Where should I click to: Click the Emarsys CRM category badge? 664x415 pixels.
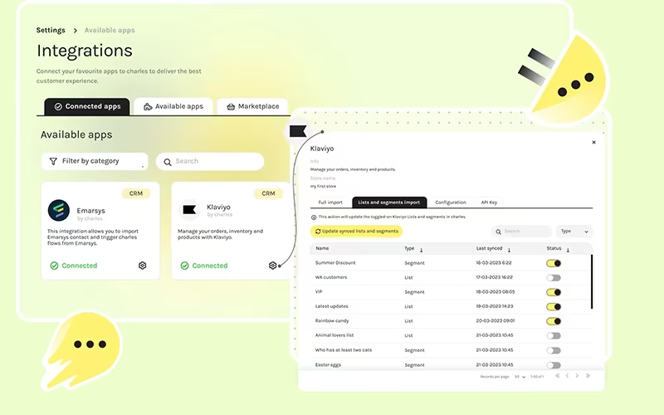coord(136,193)
